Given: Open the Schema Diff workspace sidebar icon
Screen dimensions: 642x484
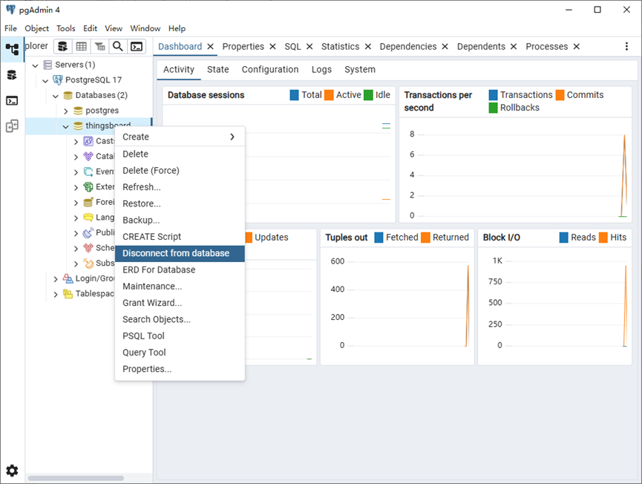Looking at the screenshot, I should click(12, 126).
